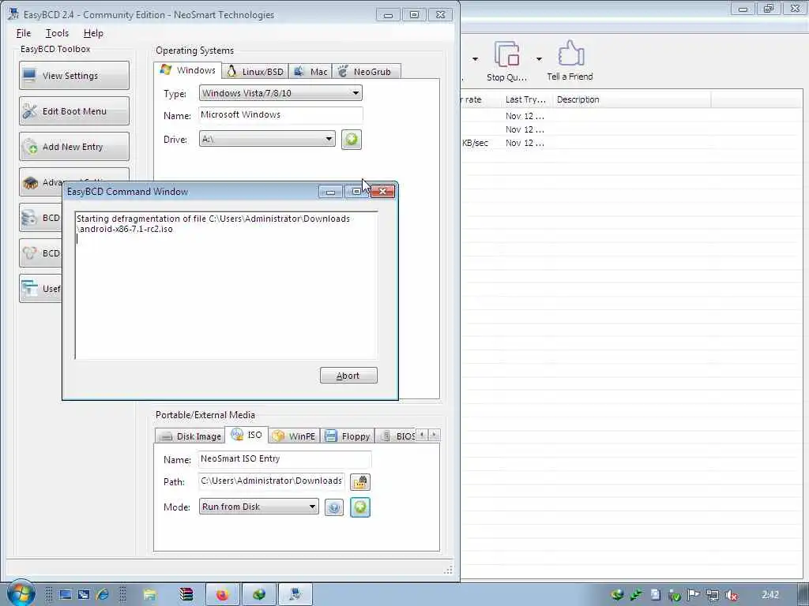Open the Tools menu
The width and height of the screenshot is (809, 606).
click(57, 33)
